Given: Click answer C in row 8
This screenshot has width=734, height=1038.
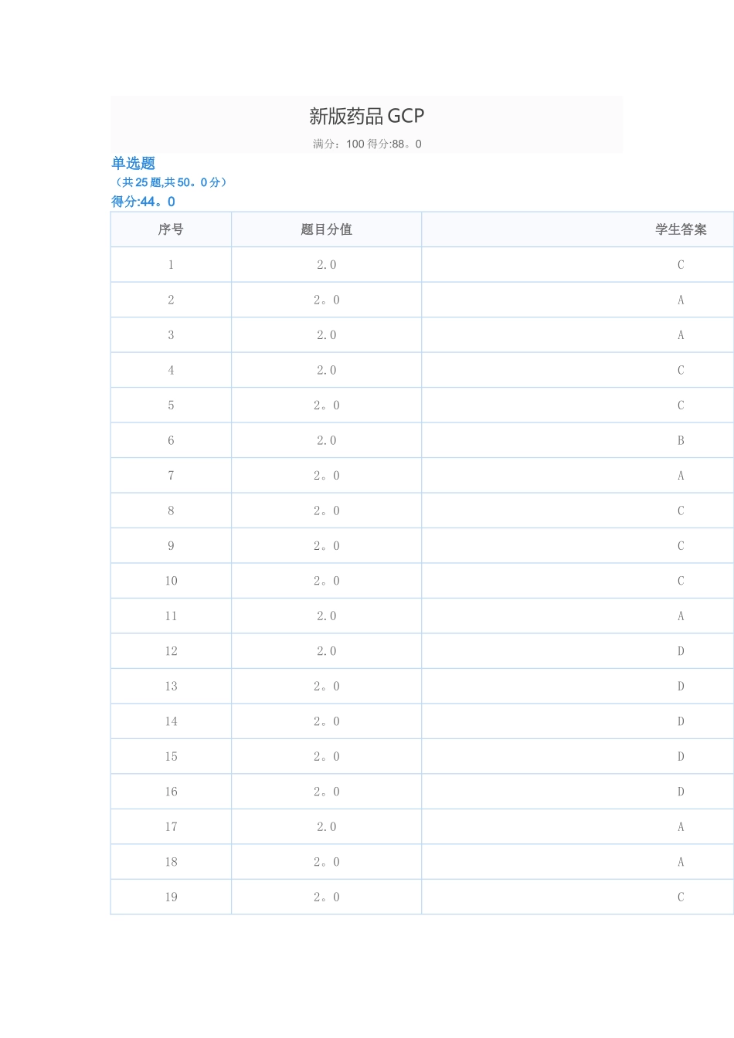Looking at the screenshot, I should (681, 511).
